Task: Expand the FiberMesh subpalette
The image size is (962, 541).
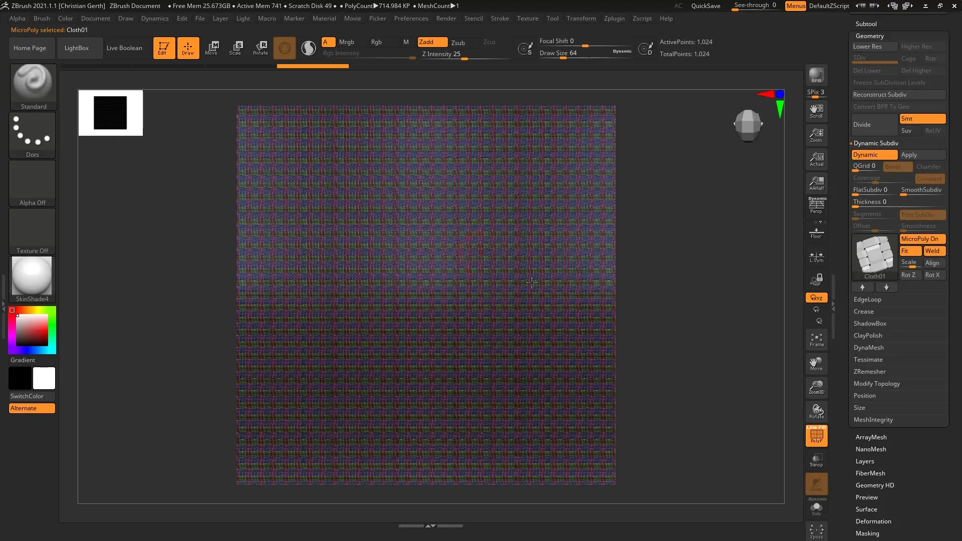Action: tap(870, 473)
